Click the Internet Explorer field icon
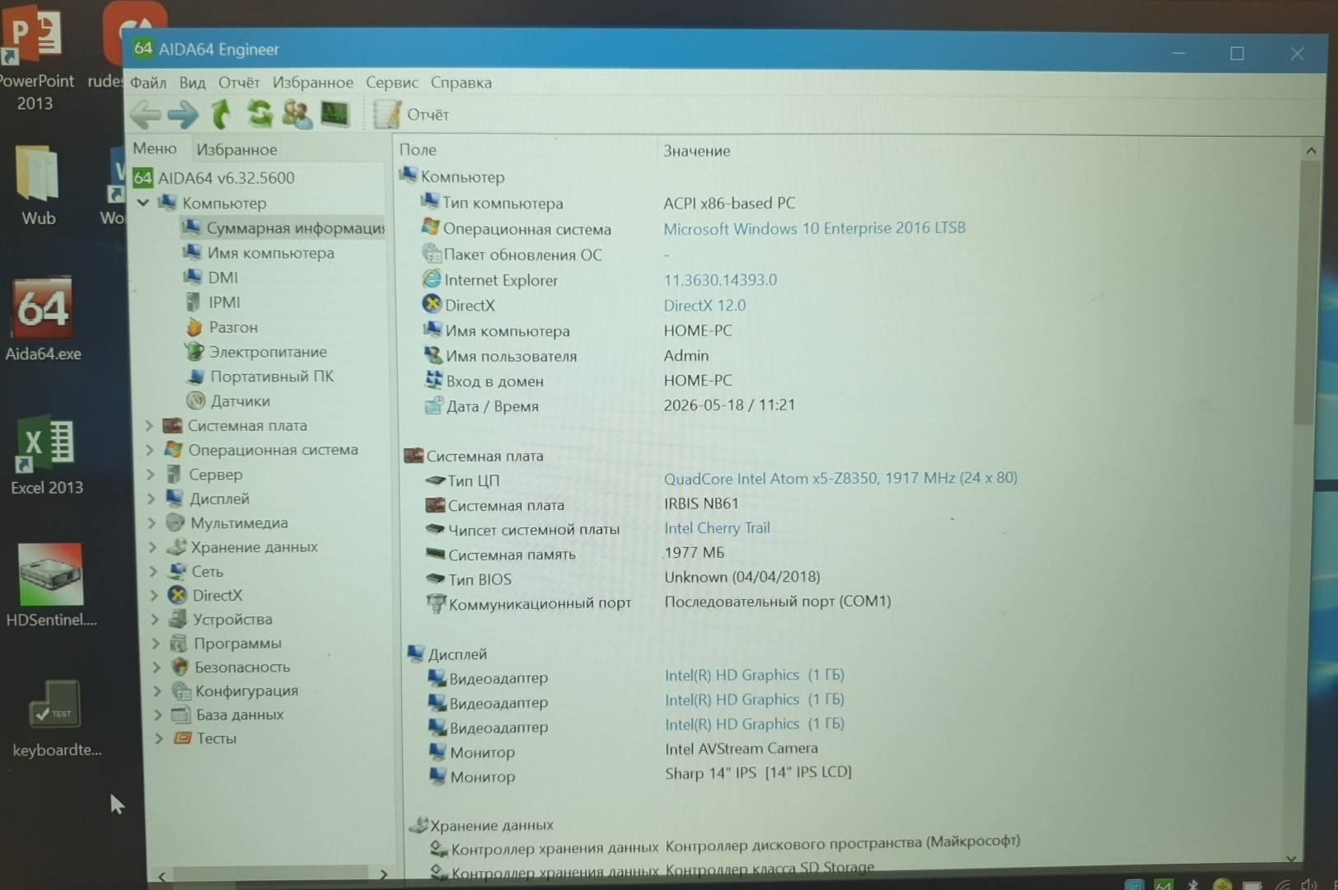 tap(431, 279)
